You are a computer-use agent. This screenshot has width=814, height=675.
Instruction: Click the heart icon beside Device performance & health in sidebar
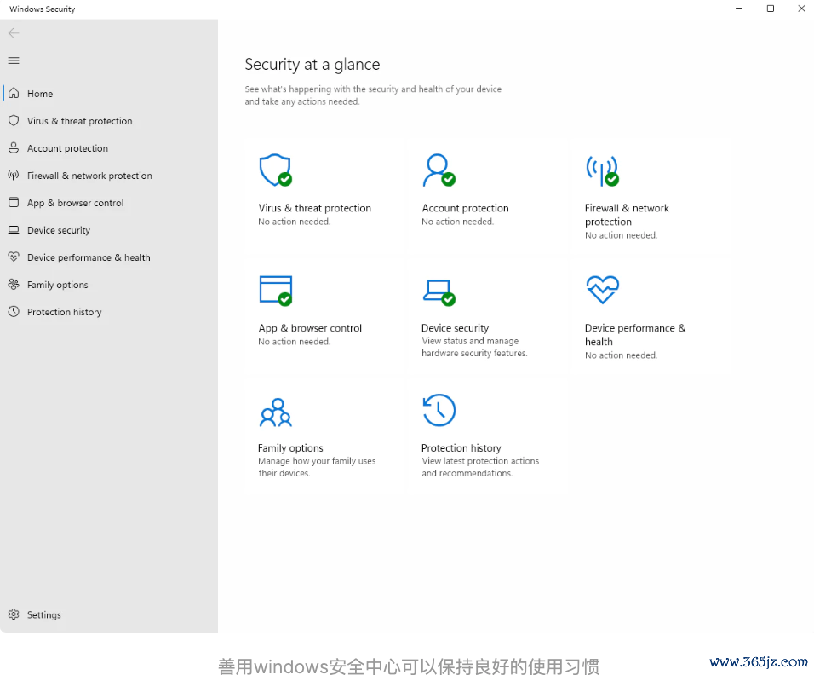14,257
